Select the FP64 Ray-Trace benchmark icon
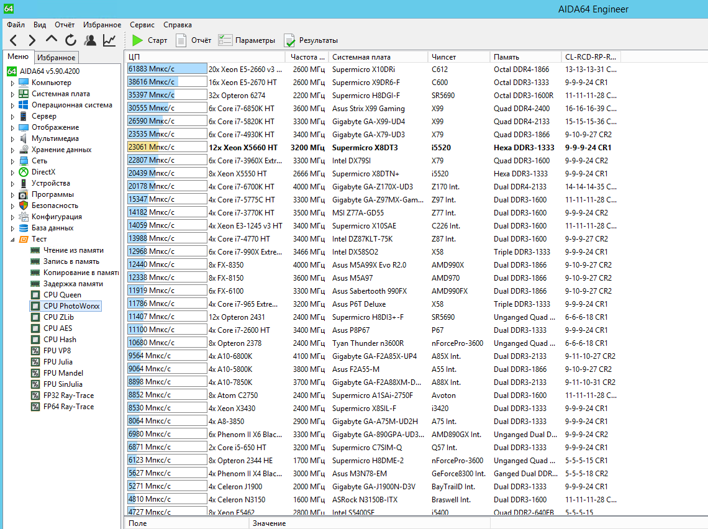The height and width of the screenshot is (529, 708). click(35, 407)
